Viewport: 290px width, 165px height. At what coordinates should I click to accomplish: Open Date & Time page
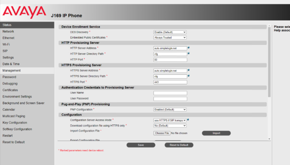[27, 64]
